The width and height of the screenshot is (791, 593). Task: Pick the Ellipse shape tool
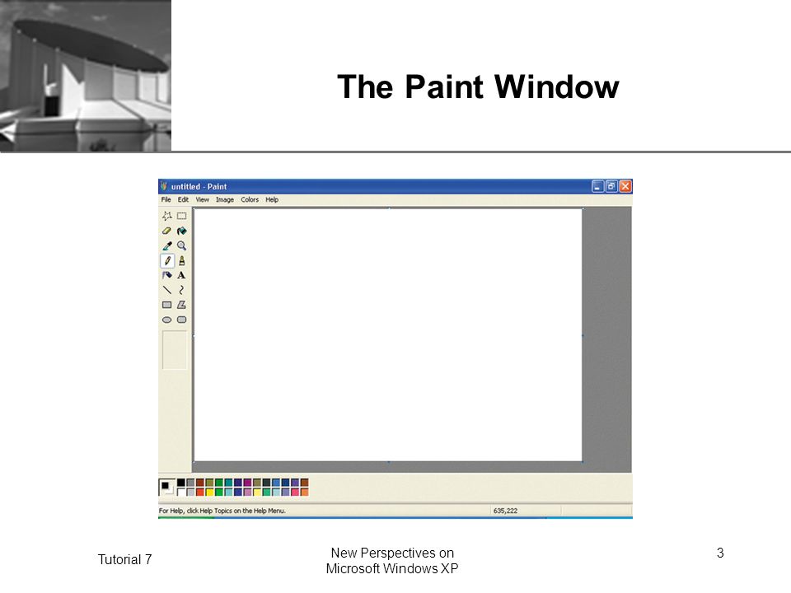coord(167,320)
